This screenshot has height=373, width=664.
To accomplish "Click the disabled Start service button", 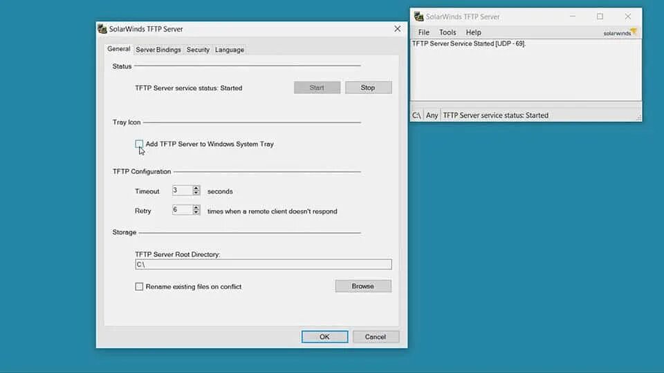I will tap(317, 88).
